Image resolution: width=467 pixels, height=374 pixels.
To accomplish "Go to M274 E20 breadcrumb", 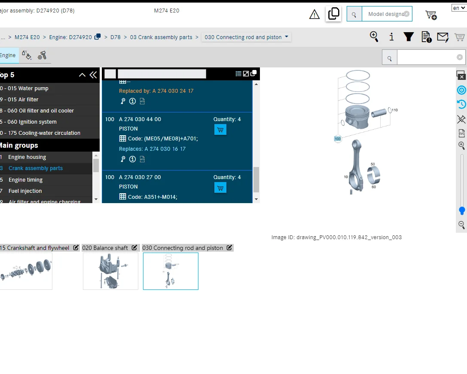I will 27,37.
